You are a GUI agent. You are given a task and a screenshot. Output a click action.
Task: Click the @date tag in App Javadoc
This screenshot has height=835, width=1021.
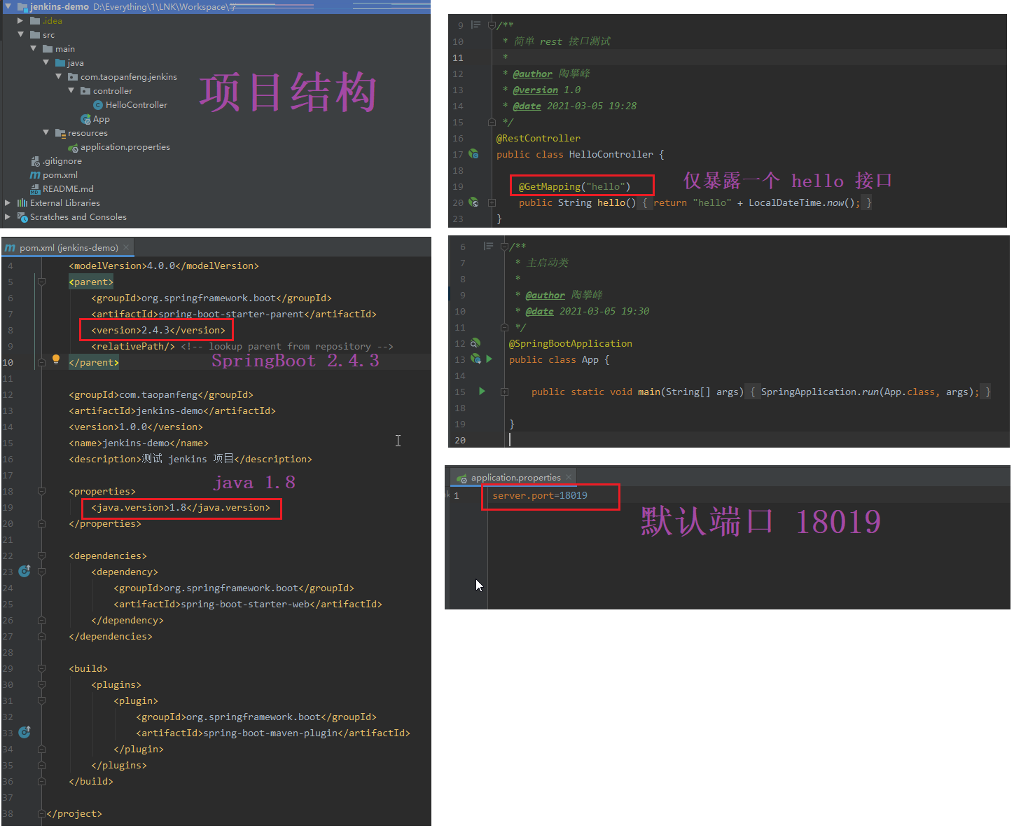pos(539,311)
